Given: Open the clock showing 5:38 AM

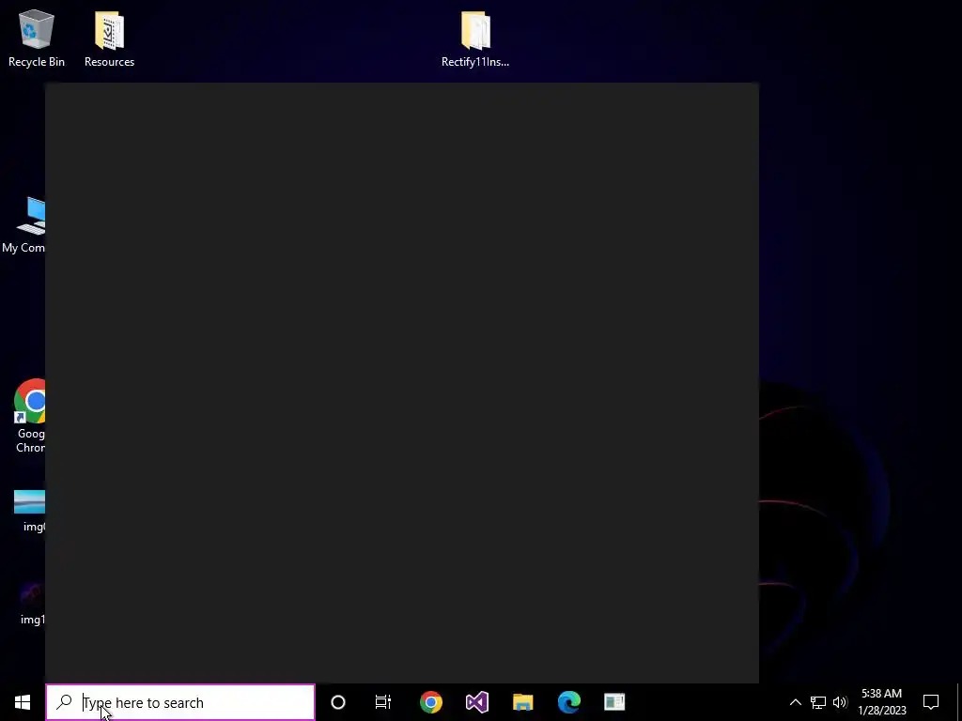Looking at the screenshot, I should [x=881, y=702].
